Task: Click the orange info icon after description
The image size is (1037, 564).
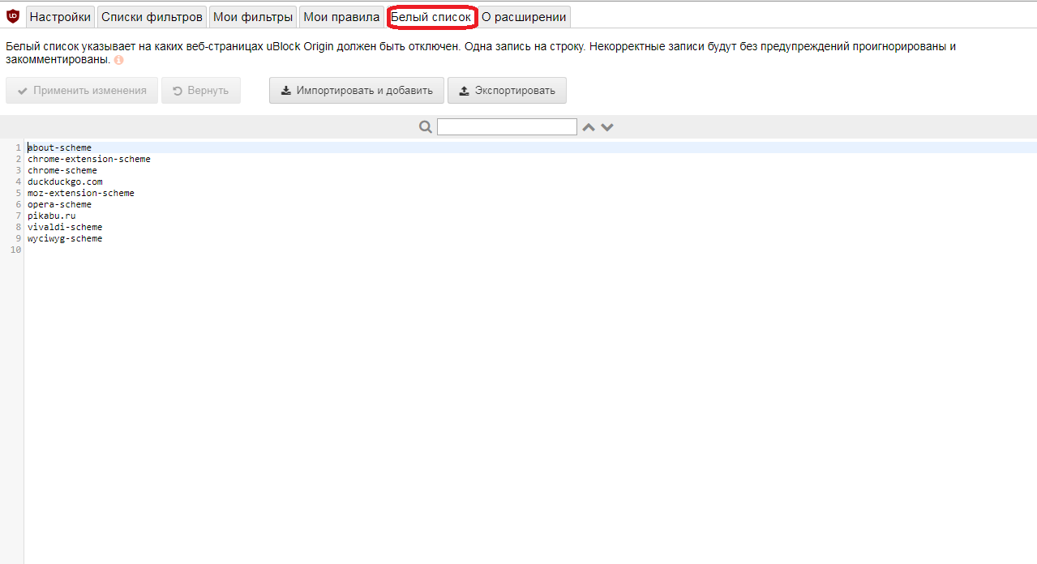Action: click(119, 60)
